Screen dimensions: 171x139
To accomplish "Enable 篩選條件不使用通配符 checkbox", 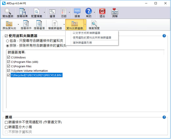I will pos(6,122).
